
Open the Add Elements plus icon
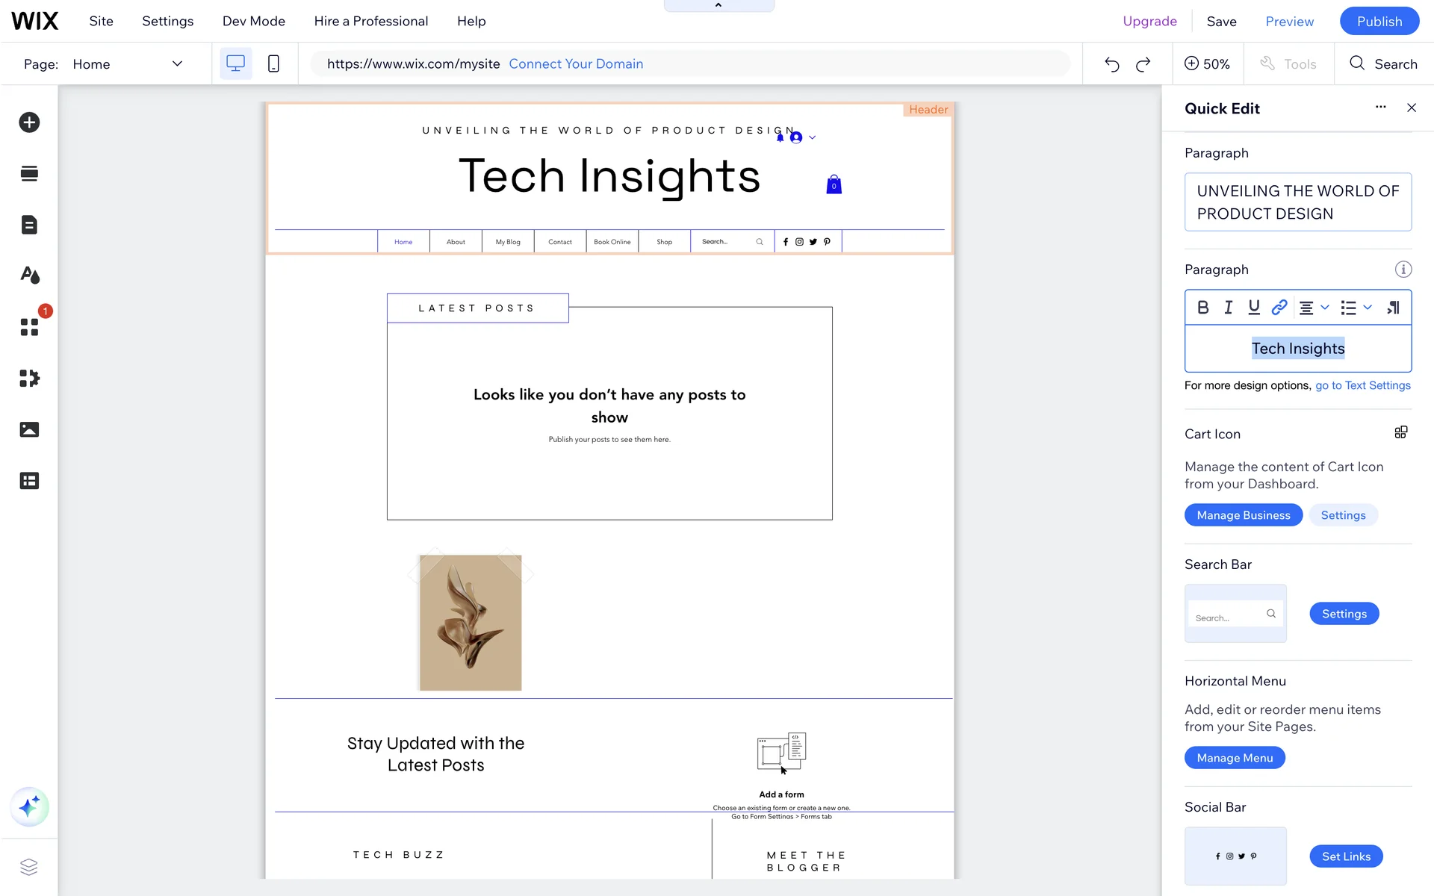point(29,122)
